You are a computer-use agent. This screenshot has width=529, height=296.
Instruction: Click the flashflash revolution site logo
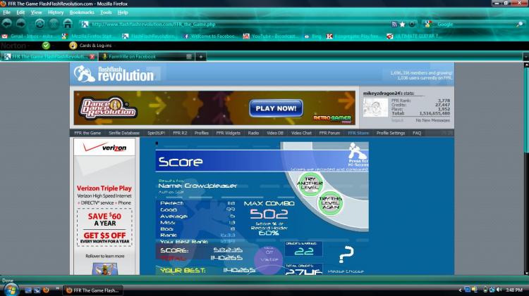point(114,74)
